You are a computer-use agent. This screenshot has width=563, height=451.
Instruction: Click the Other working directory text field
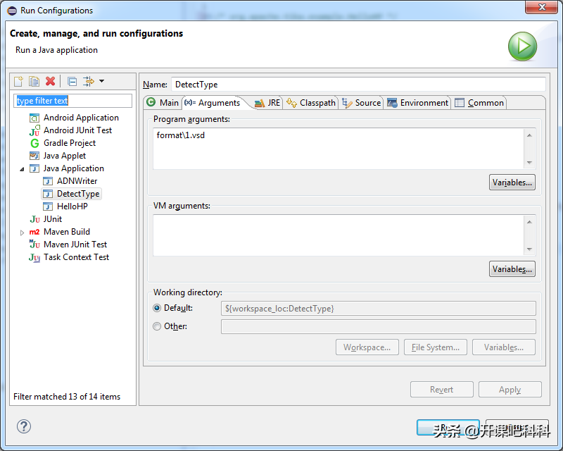379,326
